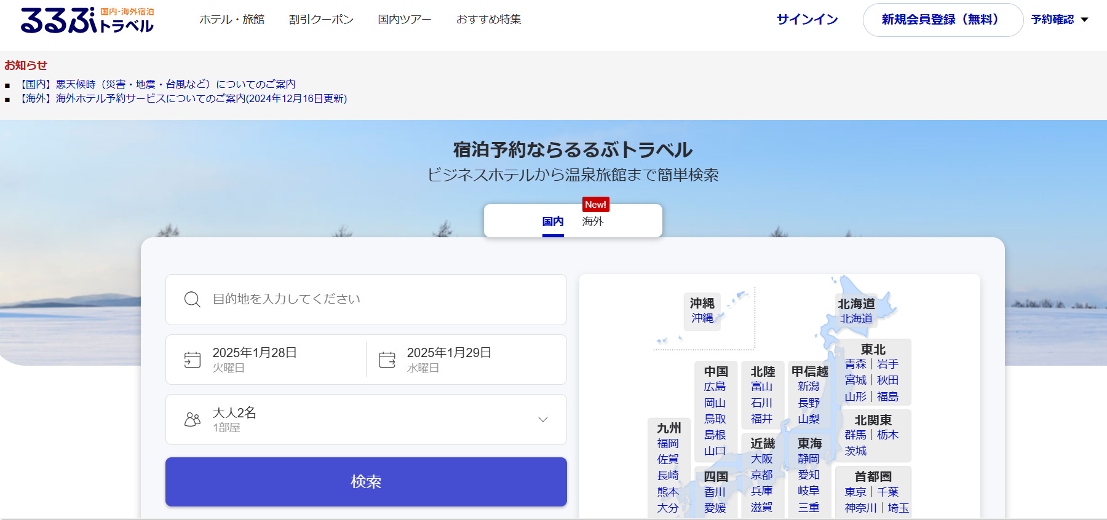Choose 愛知 in the 東海 region

click(x=809, y=475)
